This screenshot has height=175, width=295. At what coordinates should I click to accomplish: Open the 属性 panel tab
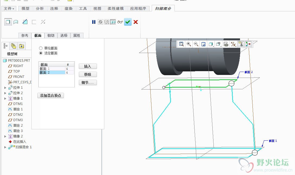click(x=77, y=35)
